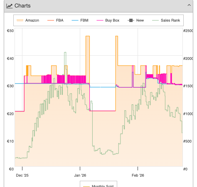Toggle the Amazon series in the legend
This screenshot has height=187, width=197.
pyautogui.click(x=28, y=20)
